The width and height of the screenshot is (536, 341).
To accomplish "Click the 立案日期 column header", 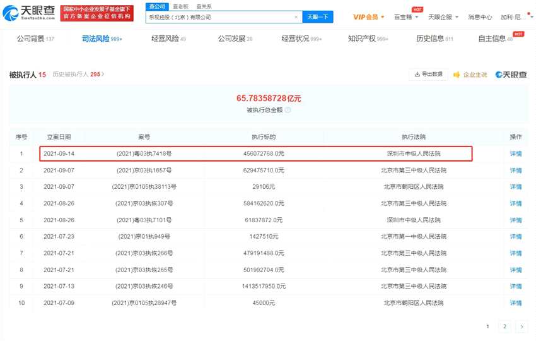I will (x=59, y=137).
